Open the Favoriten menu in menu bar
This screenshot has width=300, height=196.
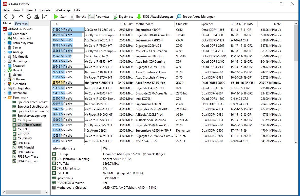46,10
